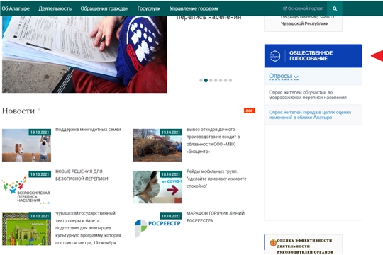Expand the Опросы dropdown
The height and width of the screenshot is (255, 383).
[x=283, y=76]
